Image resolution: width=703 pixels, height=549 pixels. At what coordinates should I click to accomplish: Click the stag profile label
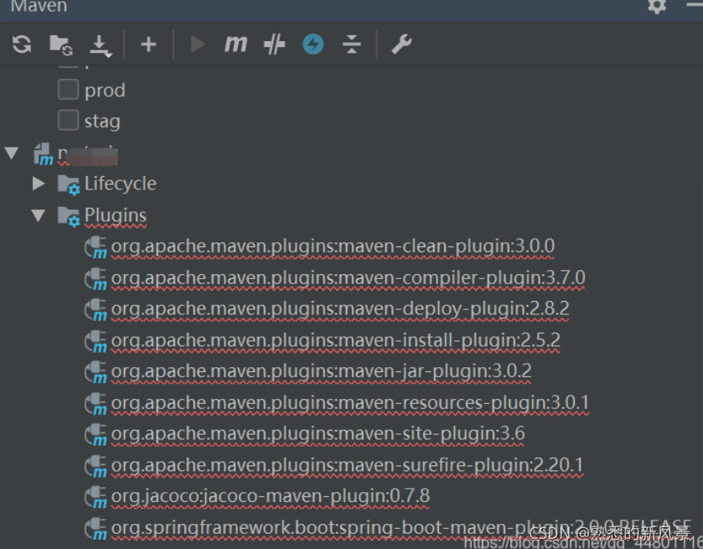point(102,122)
